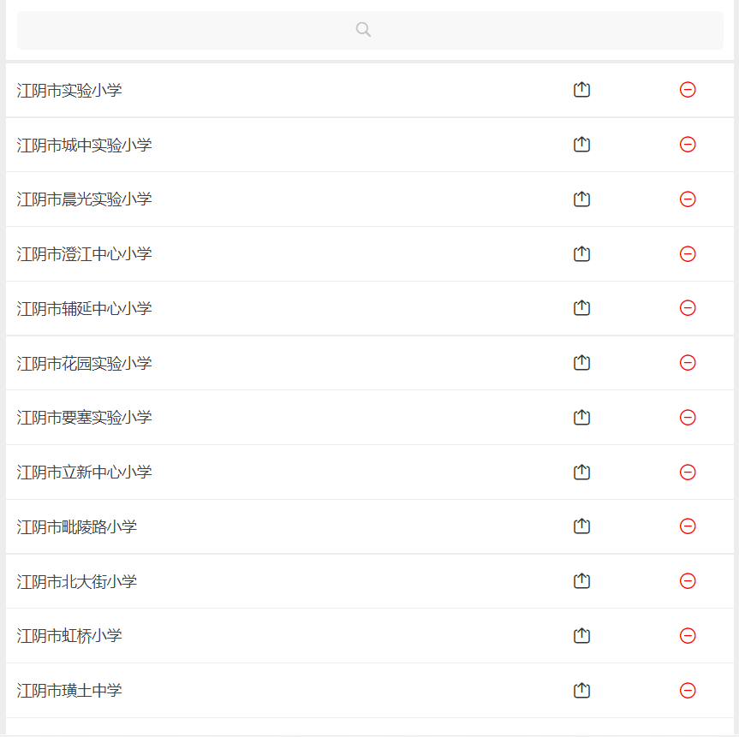
Task: Share 江阴市实验小学 via export icon
Action: tap(581, 90)
